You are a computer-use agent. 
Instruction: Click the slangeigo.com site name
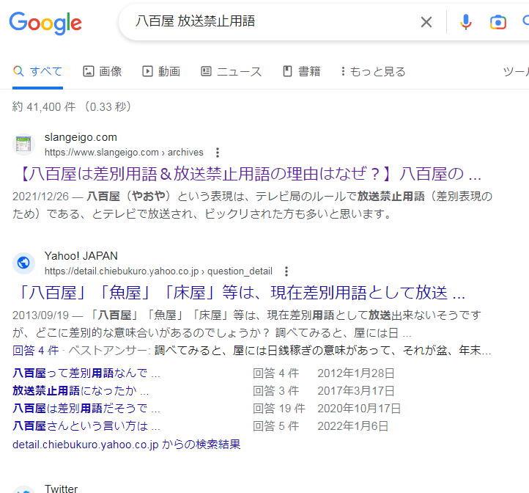point(81,137)
